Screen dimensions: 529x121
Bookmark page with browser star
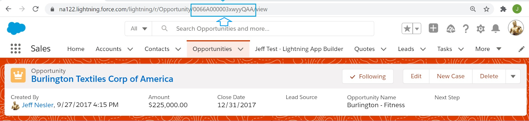(486, 9)
